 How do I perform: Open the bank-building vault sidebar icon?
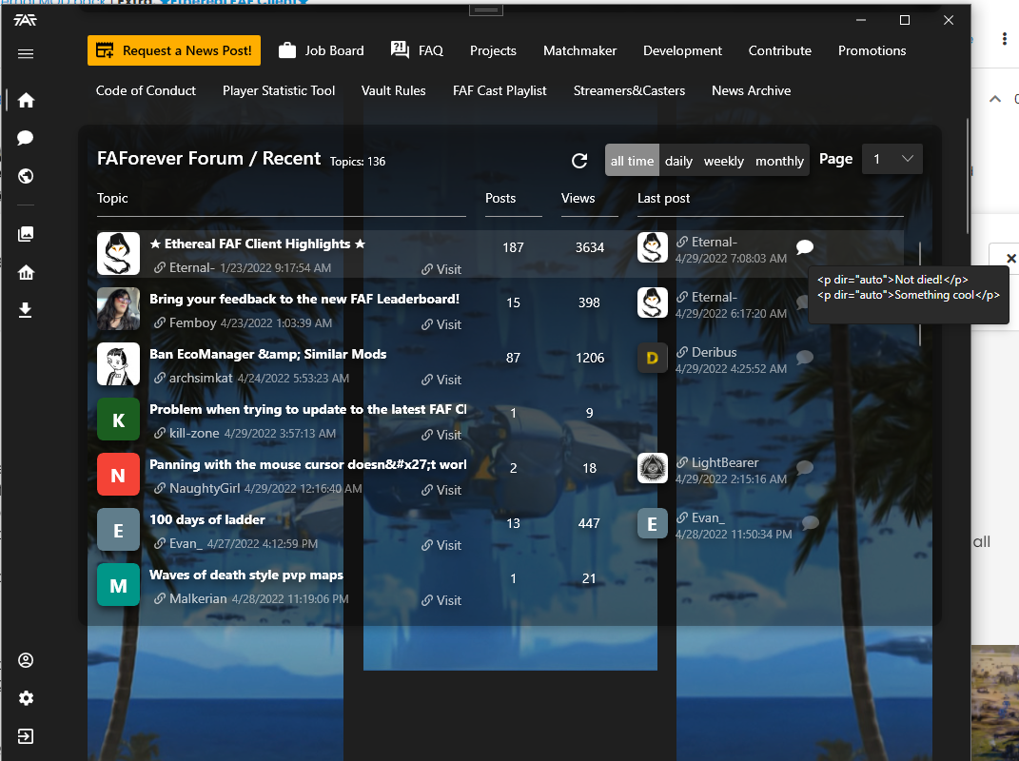coord(26,272)
